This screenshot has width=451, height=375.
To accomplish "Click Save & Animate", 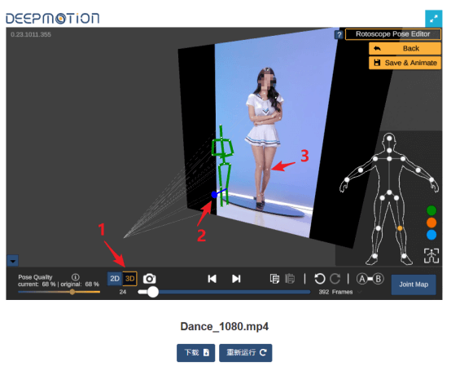I will (x=405, y=63).
